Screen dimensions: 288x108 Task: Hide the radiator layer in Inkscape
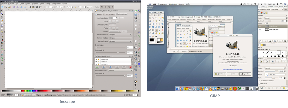96,62
